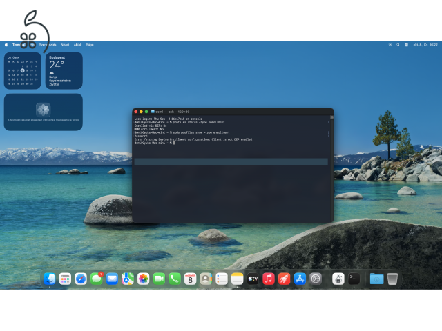Click the Budapest weather widget
This screenshot has height=331, width=442.
(x=64, y=70)
